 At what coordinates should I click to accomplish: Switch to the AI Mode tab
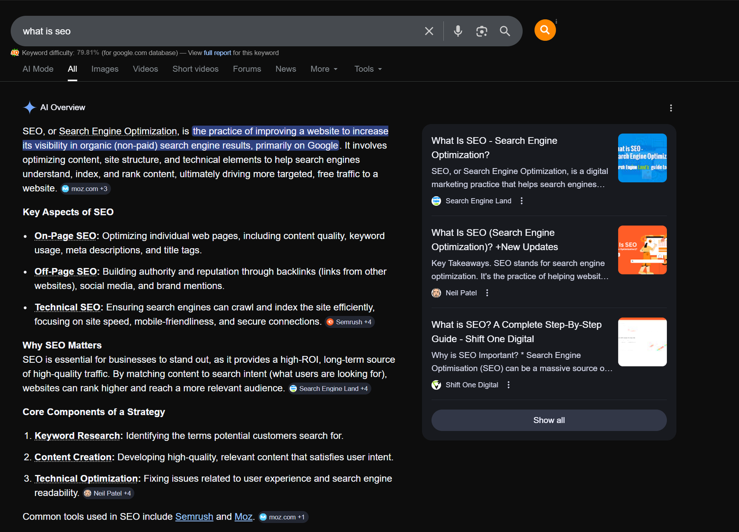pyautogui.click(x=38, y=69)
